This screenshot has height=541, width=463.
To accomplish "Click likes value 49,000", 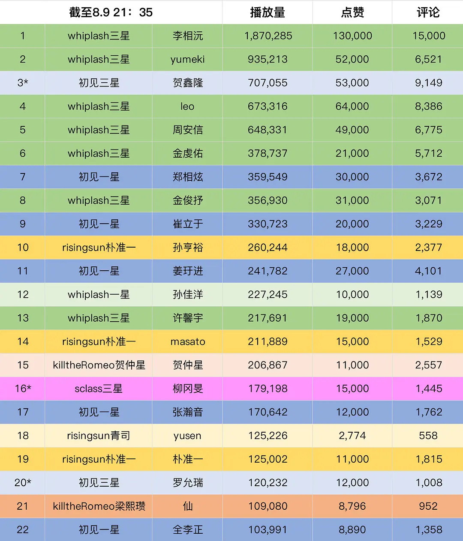I will pos(352,130).
